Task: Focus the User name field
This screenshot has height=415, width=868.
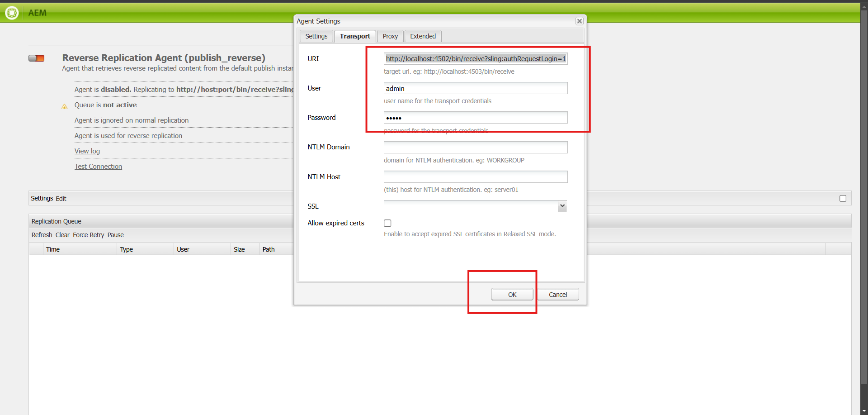Action: coord(475,88)
